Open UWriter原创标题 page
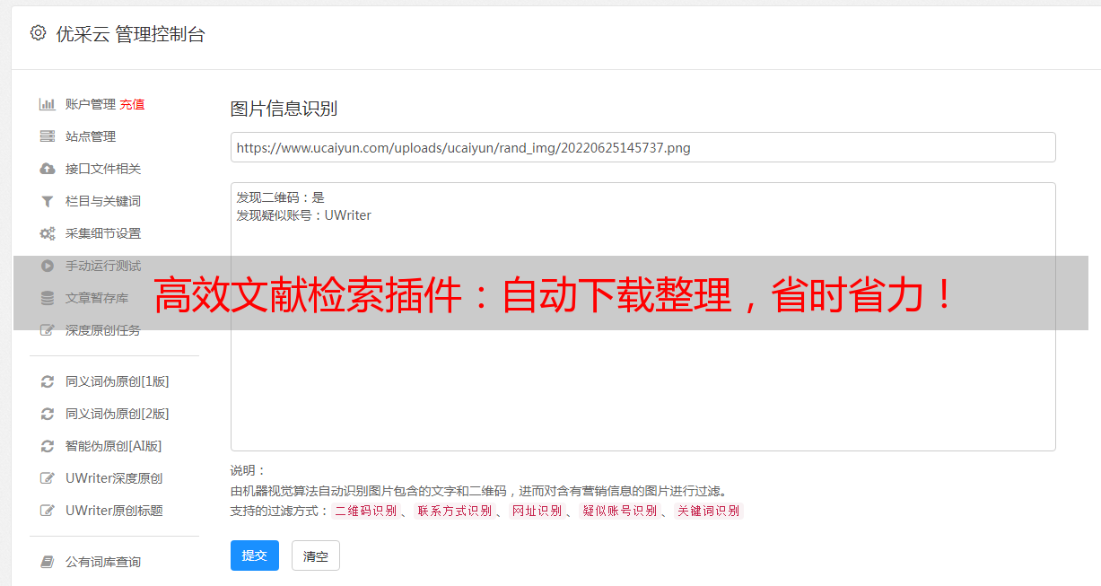This screenshot has width=1101, height=586. coord(114,511)
